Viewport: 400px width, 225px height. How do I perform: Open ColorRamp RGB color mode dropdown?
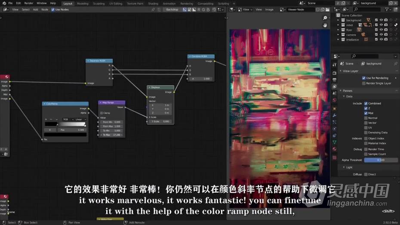click(68, 119)
